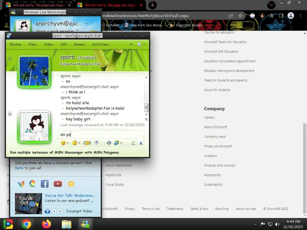307x230 pixels.
Task: Expand the background picker dropdown arrow
Action: [121, 143]
